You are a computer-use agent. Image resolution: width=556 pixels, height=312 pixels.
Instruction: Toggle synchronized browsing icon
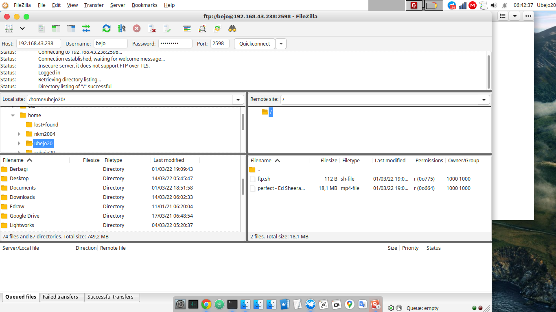(x=217, y=28)
